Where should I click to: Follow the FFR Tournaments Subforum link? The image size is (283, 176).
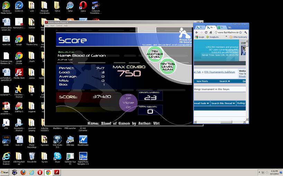click(x=220, y=72)
